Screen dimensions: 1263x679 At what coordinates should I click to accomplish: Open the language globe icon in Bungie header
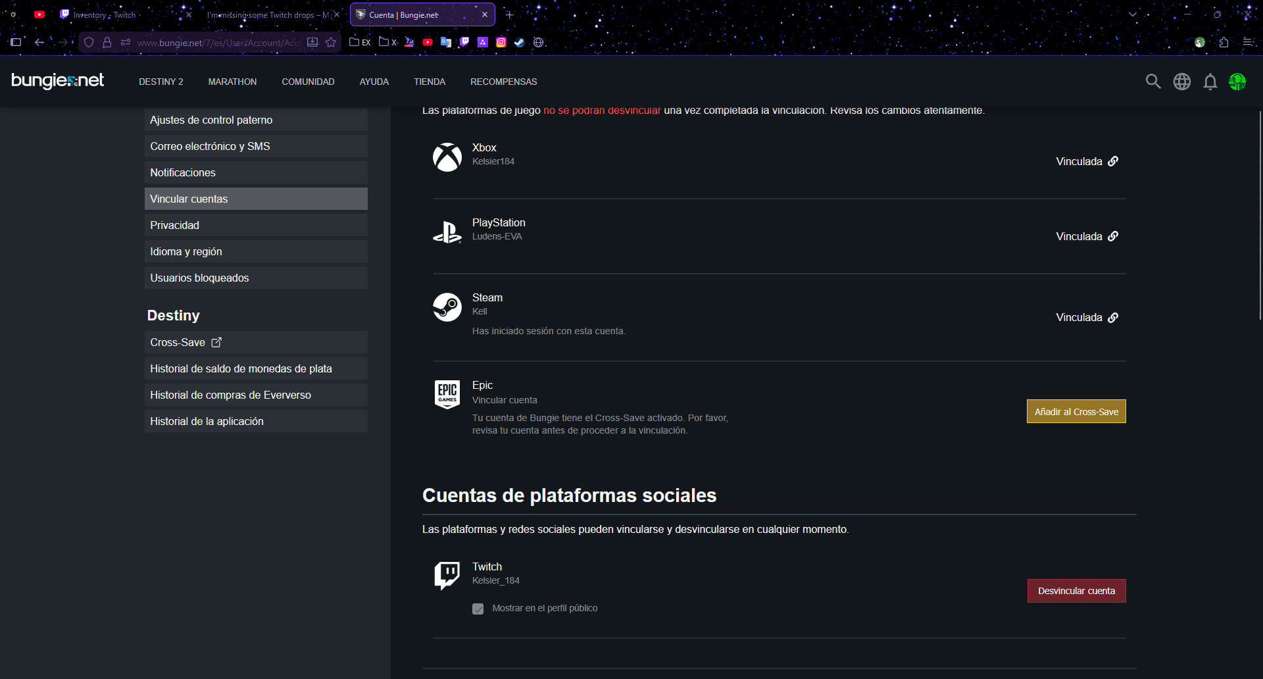click(x=1181, y=82)
